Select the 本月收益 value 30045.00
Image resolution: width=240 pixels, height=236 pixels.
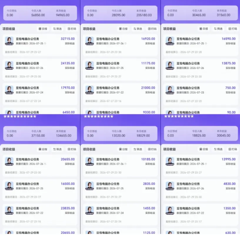click(224, 136)
